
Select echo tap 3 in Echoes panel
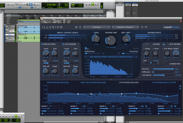[148, 44]
